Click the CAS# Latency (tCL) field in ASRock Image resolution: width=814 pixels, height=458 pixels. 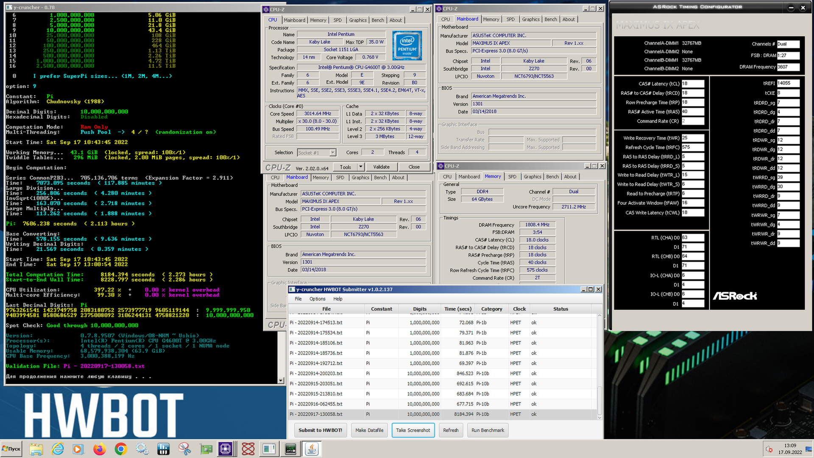pyautogui.click(x=693, y=84)
